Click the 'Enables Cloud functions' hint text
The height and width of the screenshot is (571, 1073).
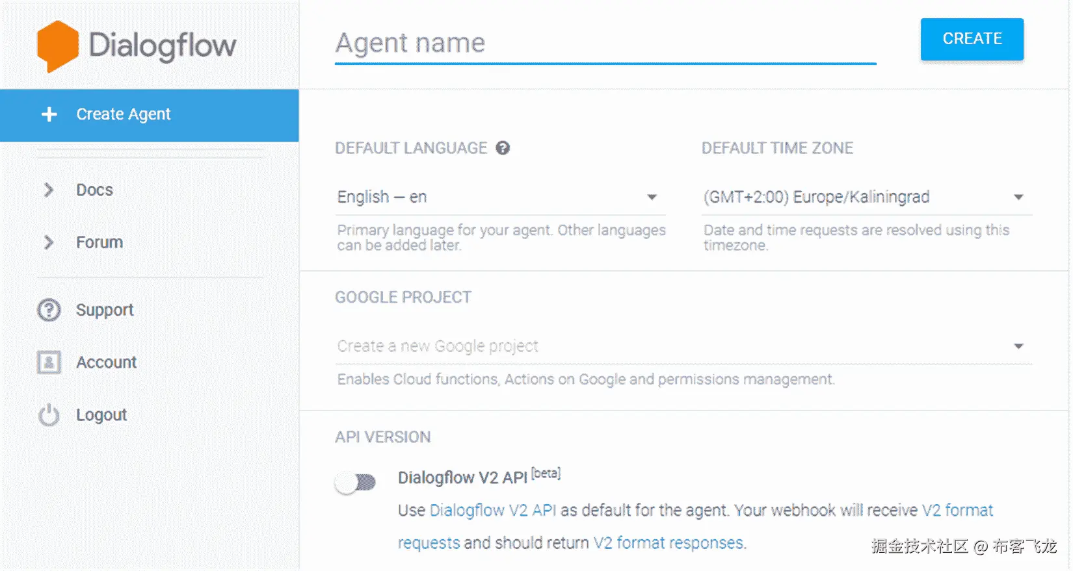[586, 379]
